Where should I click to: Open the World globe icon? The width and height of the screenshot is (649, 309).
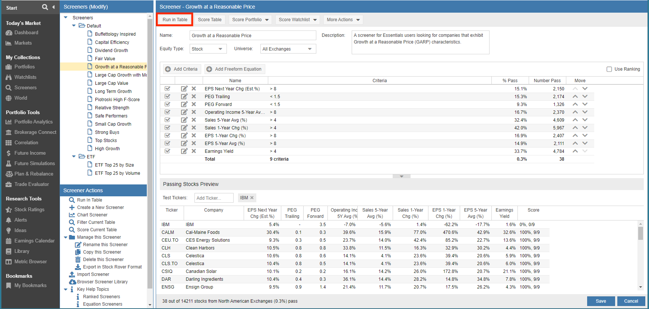9,98
